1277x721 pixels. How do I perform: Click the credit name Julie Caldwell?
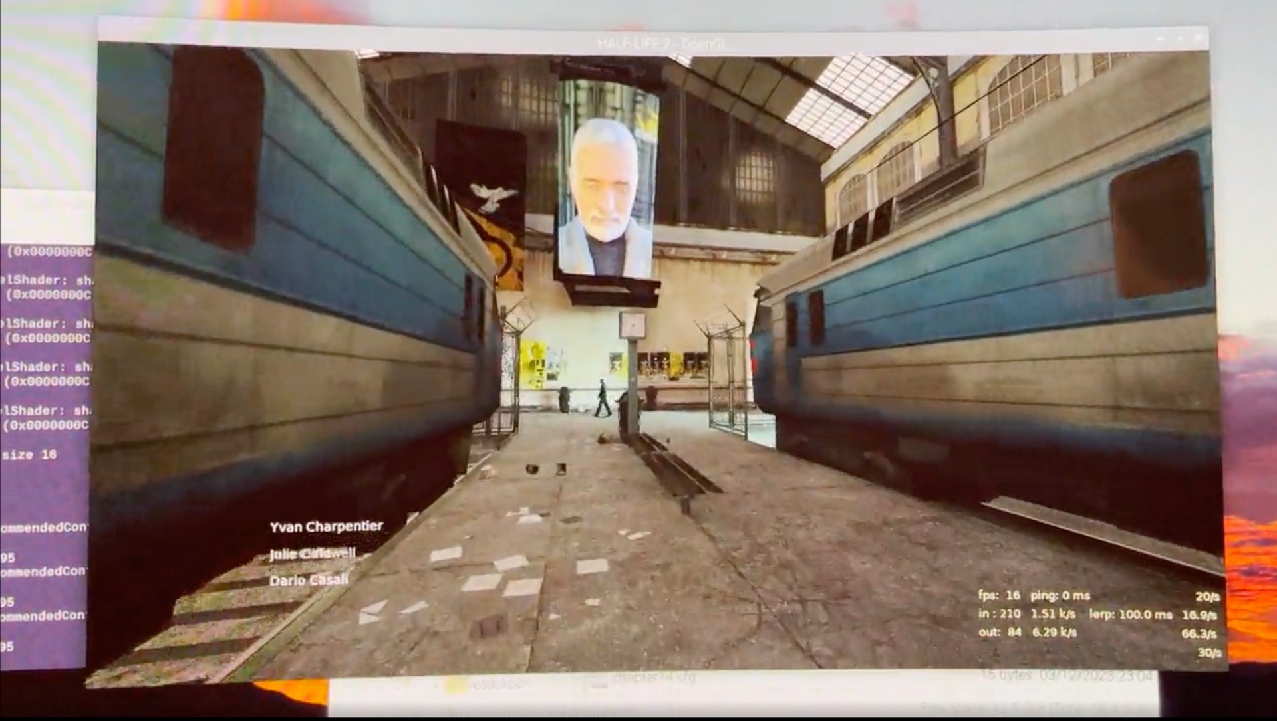[x=312, y=554]
